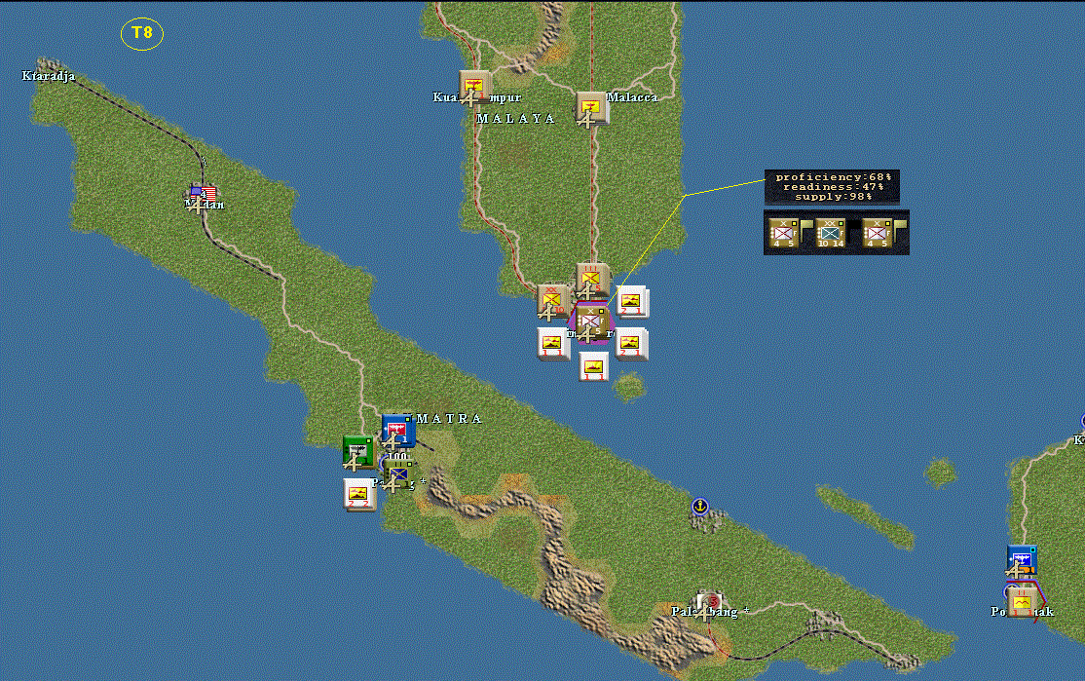Image resolution: width=1085 pixels, height=681 pixels.
Task: Click the small island south of Singapore
Action: [629, 388]
